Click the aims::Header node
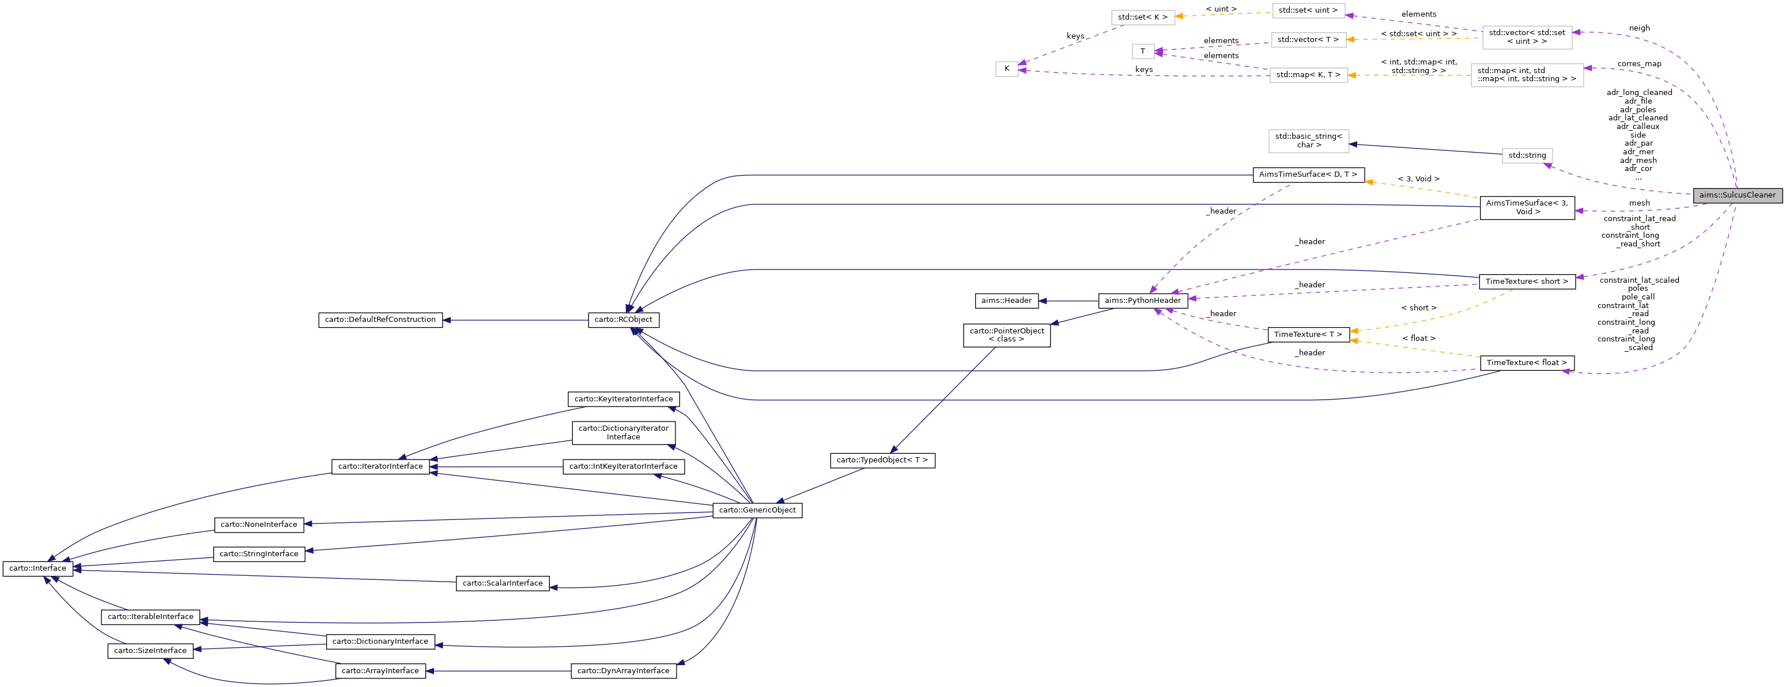Image resolution: width=1786 pixels, height=687 pixels. (x=1007, y=301)
